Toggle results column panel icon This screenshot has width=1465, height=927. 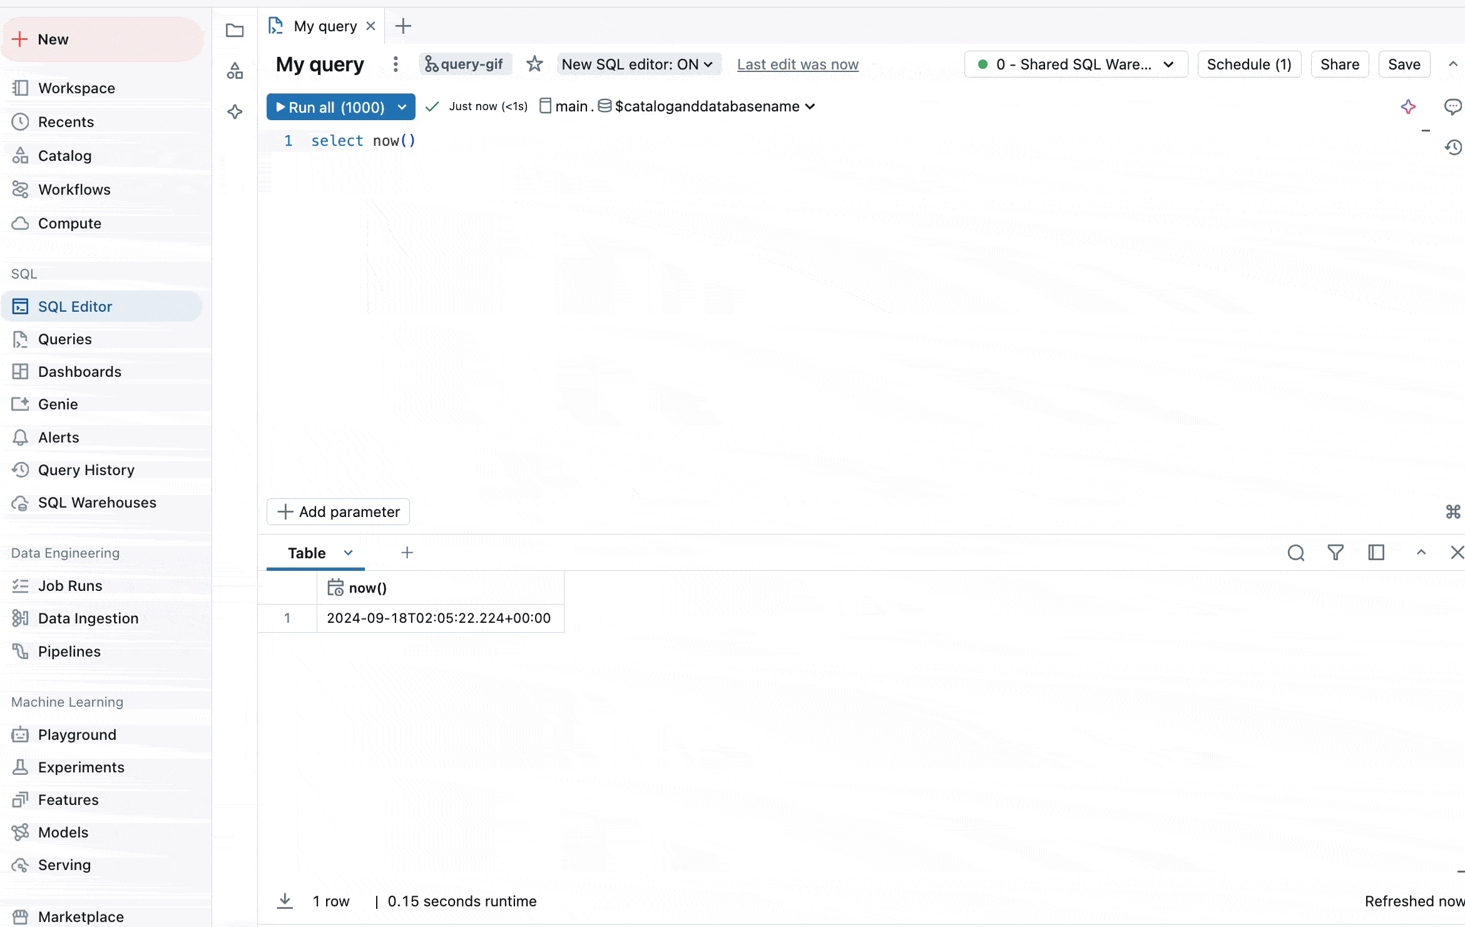[x=1376, y=553]
